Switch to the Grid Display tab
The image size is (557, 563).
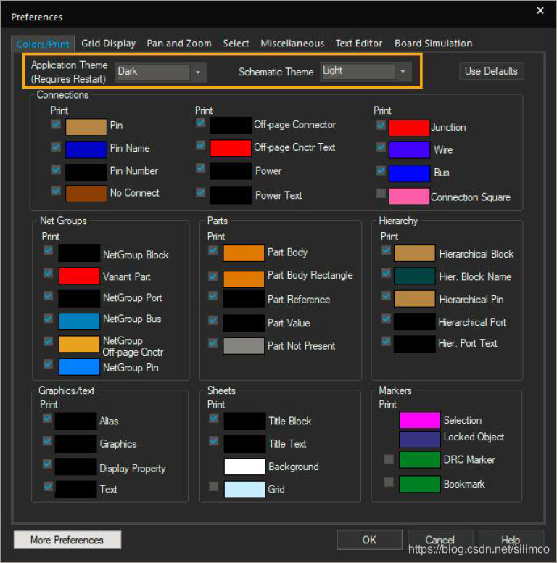point(108,44)
